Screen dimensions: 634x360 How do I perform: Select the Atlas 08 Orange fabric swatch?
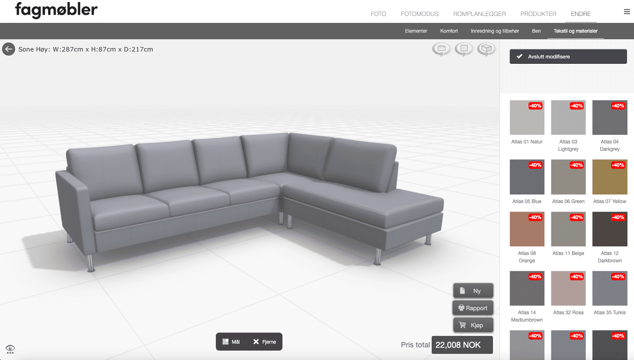tap(526, 229)
